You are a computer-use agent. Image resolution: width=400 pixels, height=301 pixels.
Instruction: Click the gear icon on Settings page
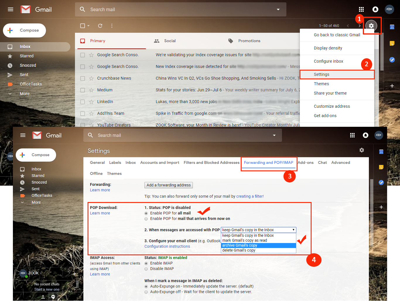[x=362, y=150]
